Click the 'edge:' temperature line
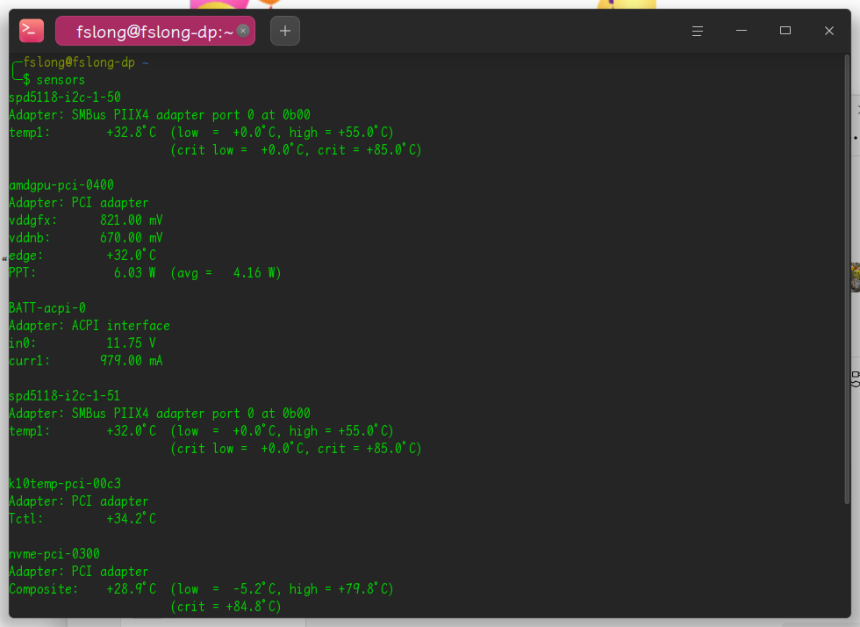Image resolution: width=860 pixels, height=627 pixels. [x=82, y=256]
